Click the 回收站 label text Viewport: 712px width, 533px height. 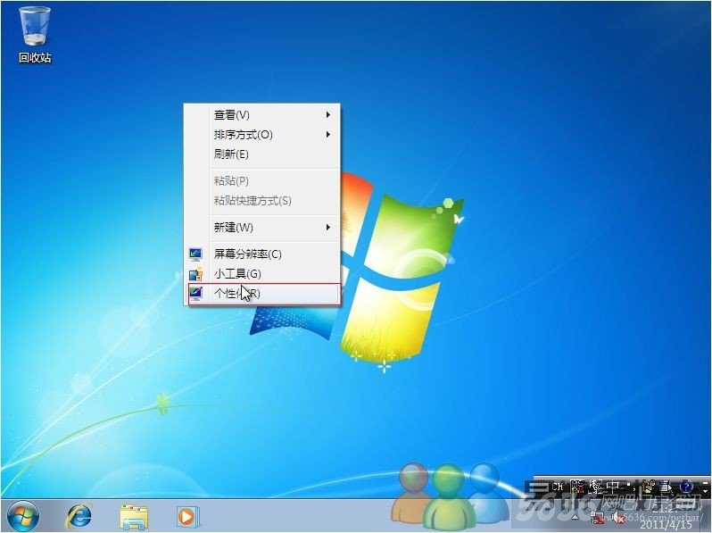click(x=35, y=58)
